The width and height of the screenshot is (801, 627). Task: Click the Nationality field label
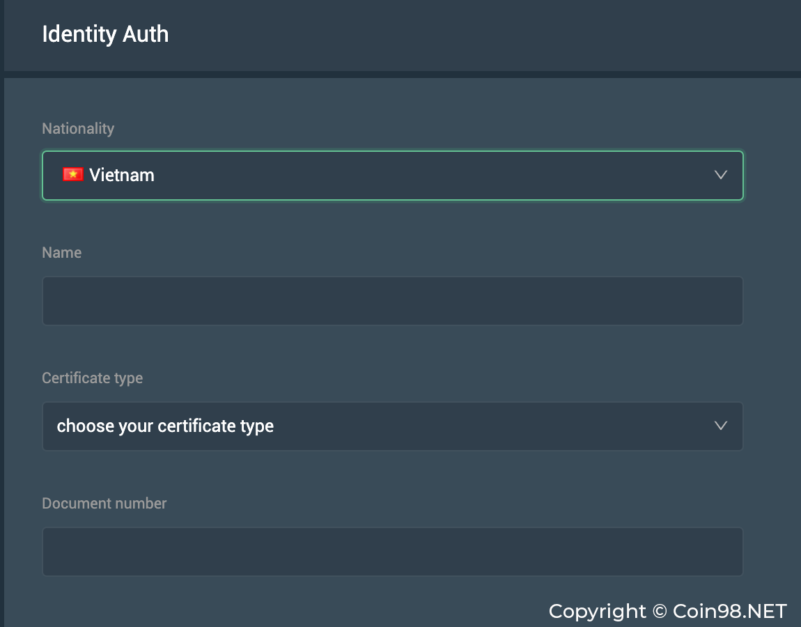(x=78, y=128)
